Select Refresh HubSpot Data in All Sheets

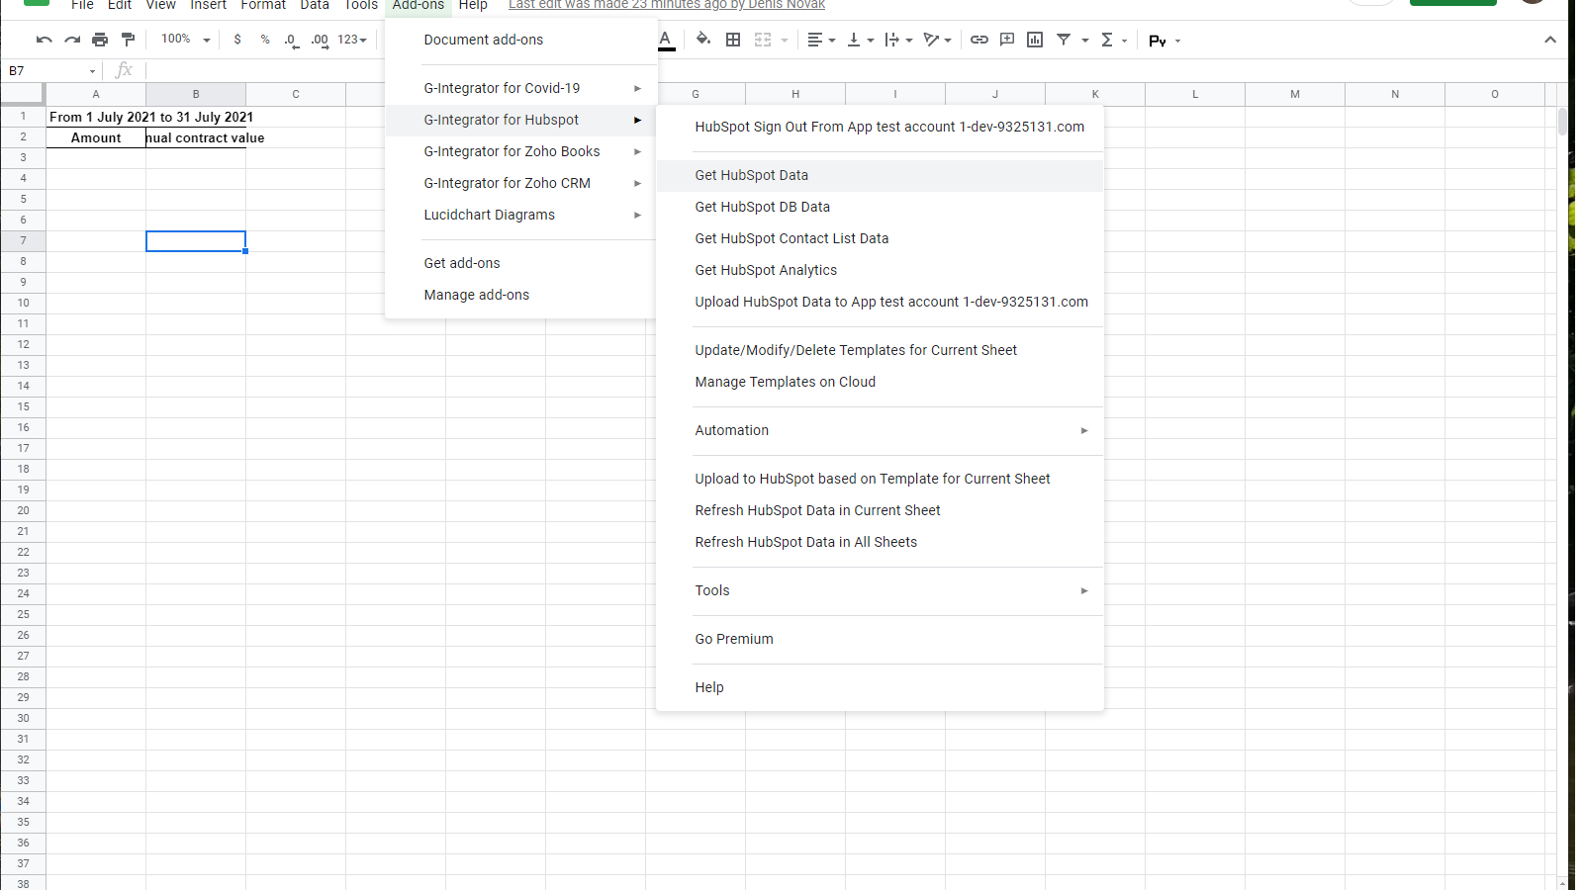click(880, 542)
